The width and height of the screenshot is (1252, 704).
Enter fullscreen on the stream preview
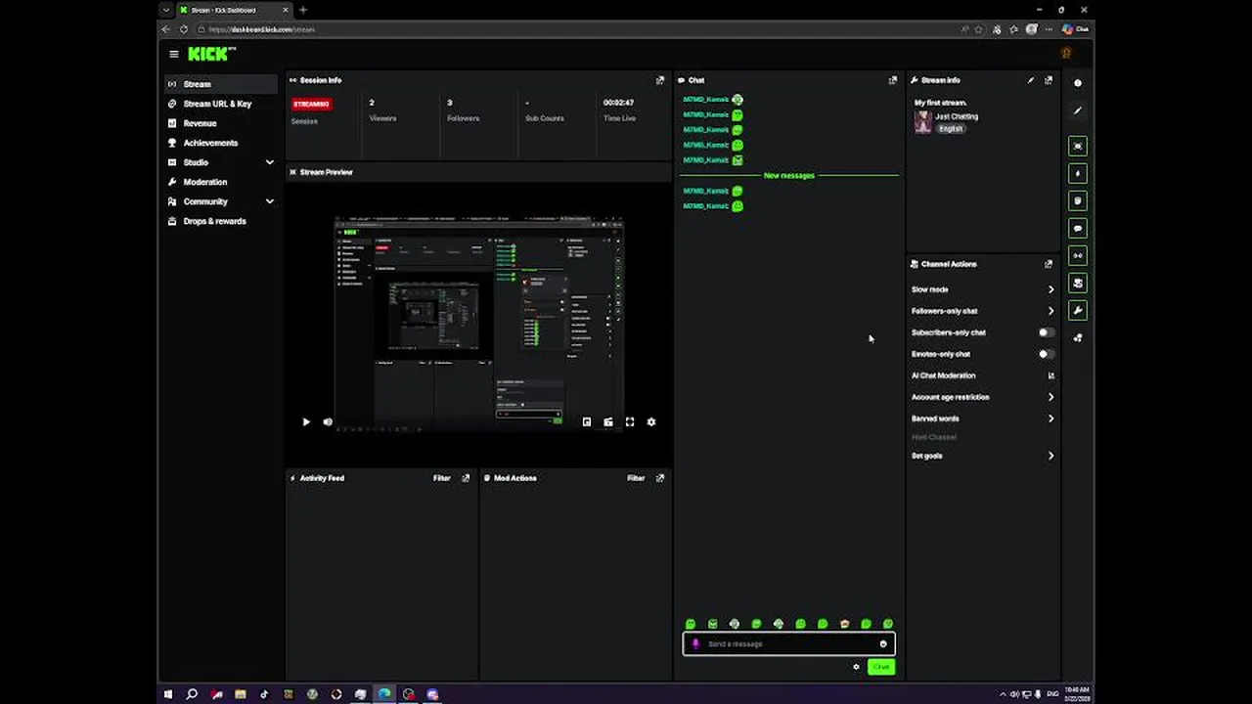click(x=630, y=422)
